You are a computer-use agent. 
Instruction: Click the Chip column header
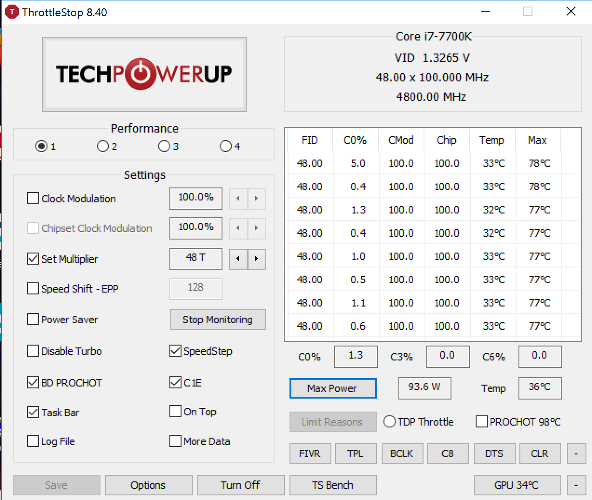(446, 140)
